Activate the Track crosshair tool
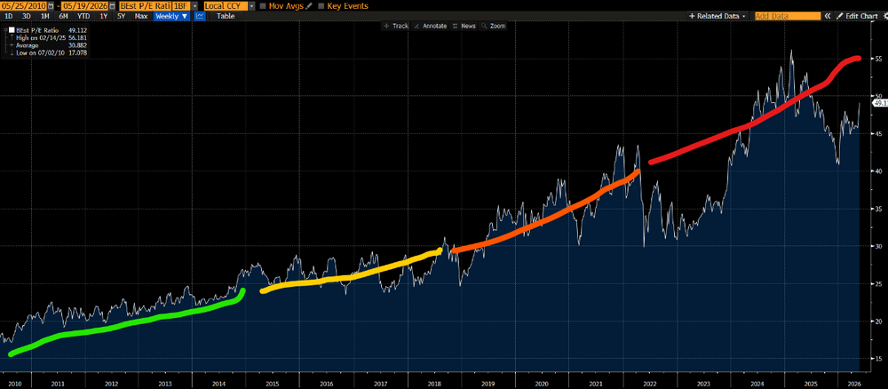The width and height of the screenshot is (888, 389). [395, 26]
